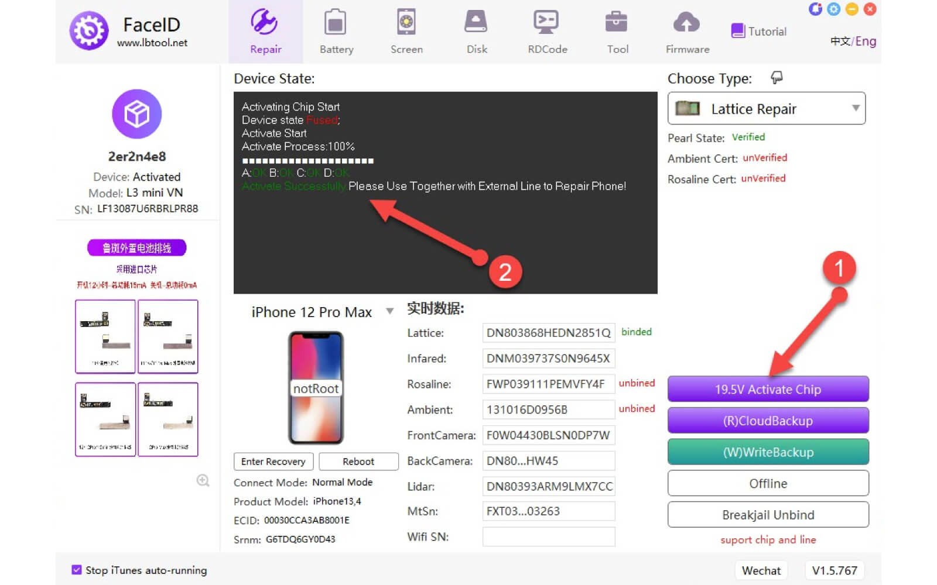Click the Pearl State Verified status
The image size is (937, 585).
pyautogui.click(x=748, y=137)
